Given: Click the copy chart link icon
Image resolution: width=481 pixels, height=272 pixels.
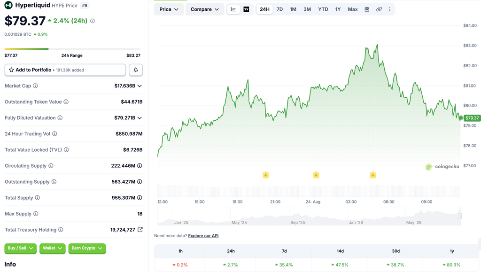Looking at the screenshot, I should [x=379, y=9].
